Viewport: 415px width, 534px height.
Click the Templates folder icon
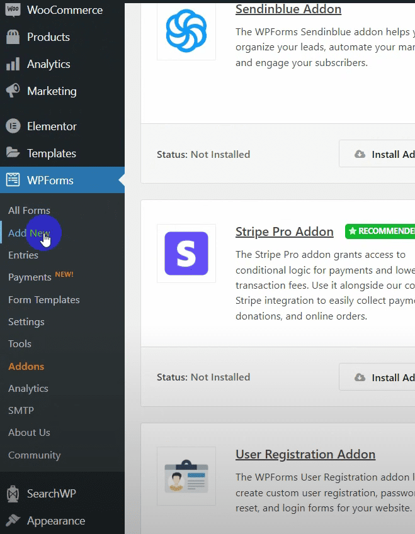tap(13, 153)
